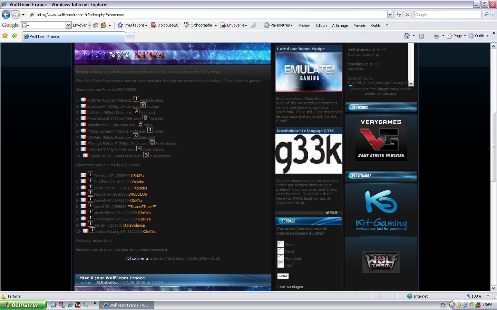Click the Google toolbar gadgets puzzle icon

pos(103,25)
